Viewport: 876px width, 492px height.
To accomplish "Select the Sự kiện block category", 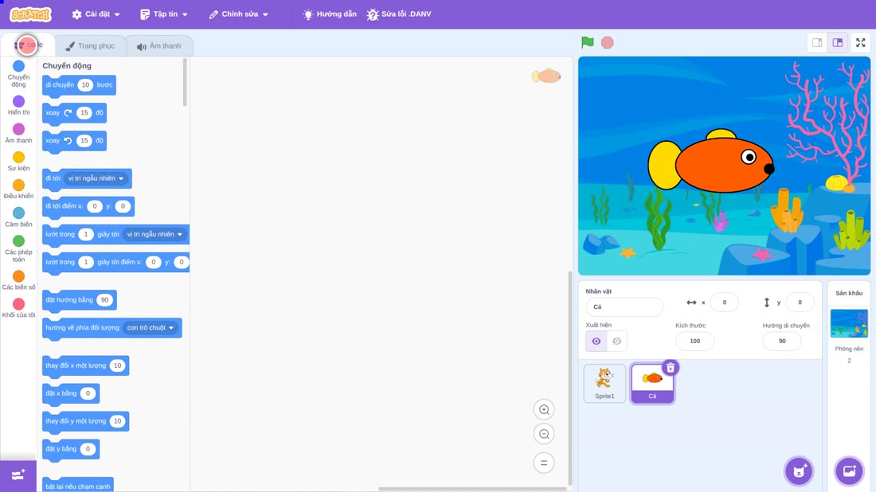I will click(x=18, y=162).
